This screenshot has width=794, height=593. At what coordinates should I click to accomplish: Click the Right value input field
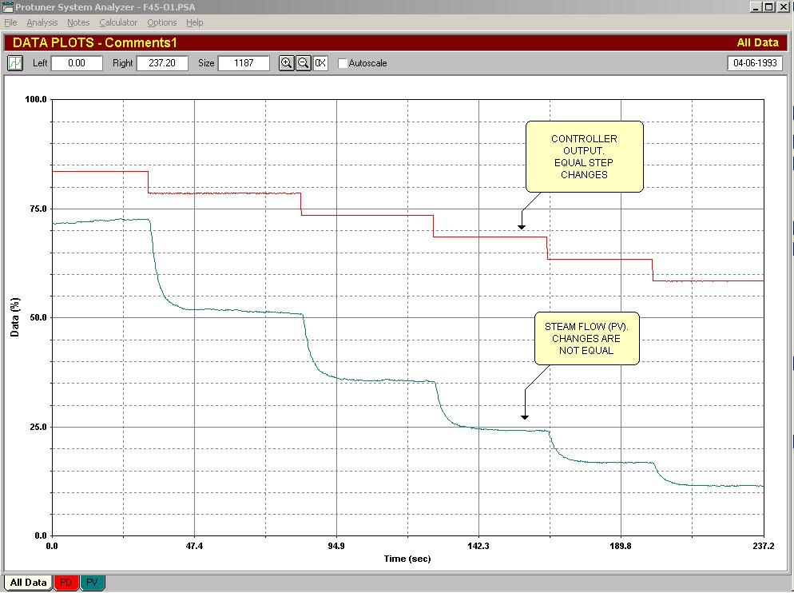click(162, 63)
